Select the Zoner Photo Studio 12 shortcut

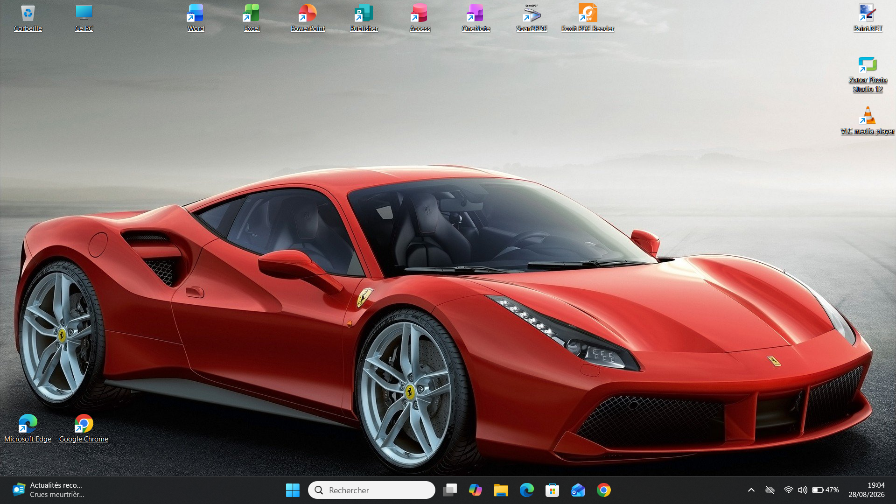click(868, 74)
